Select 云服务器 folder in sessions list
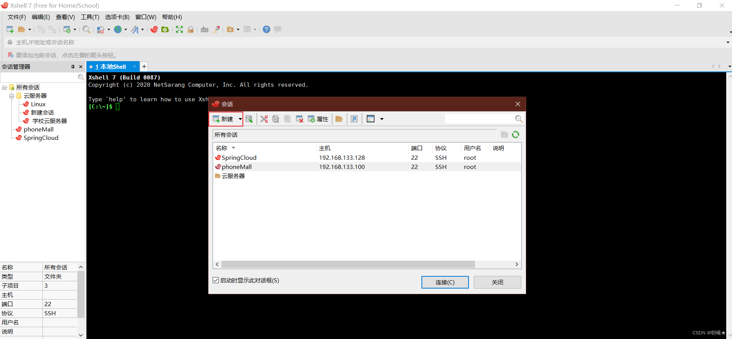This screenshot has height=339, width=732. point(367,176)
